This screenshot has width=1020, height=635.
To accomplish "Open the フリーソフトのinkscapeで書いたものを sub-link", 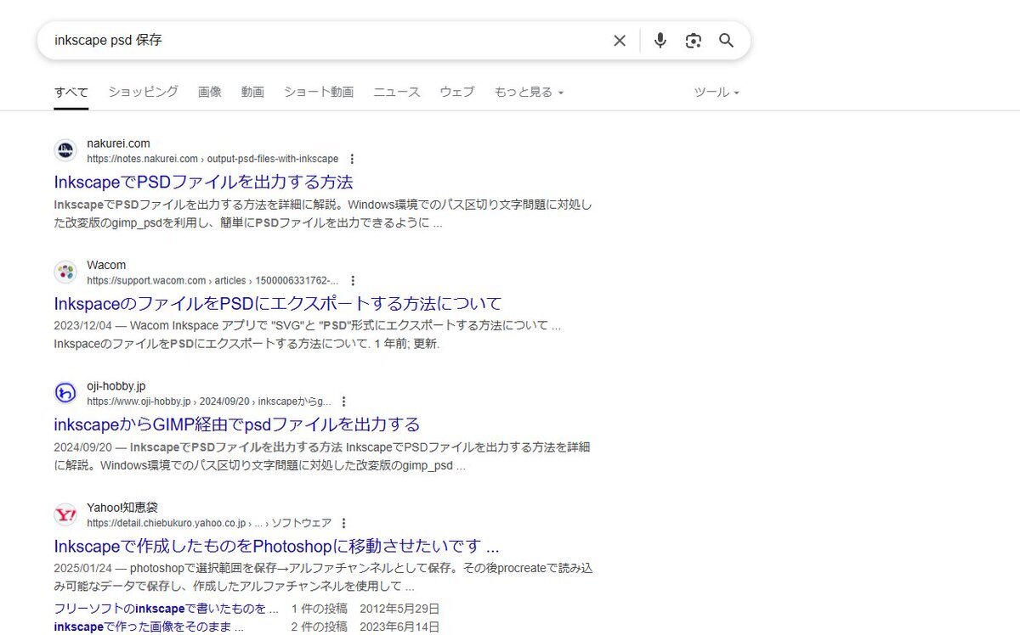I will (166, 609).
